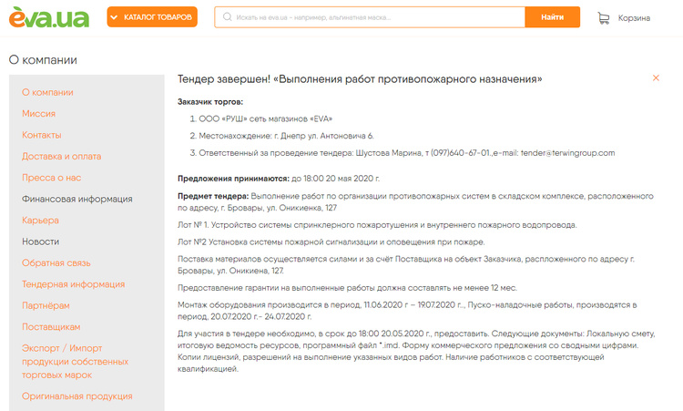Open Оригинальная продукция sidebar link
Screen dimensions: 683x411
77,396
